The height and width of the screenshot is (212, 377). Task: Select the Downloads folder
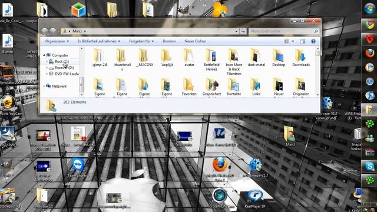click(301, 58)
